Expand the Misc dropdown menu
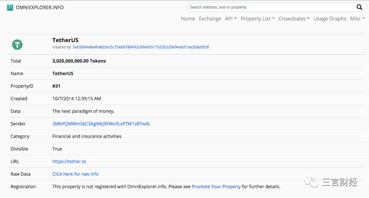Viewport: 369px width, 198px height. [x=357, y=19]
